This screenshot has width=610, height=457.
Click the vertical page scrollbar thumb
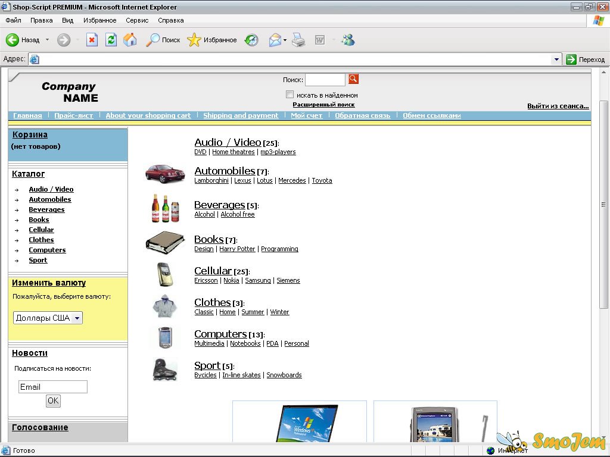[603, 205]
